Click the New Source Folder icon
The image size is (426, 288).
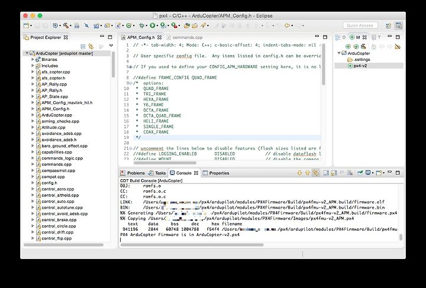click(x=107, y=25)
